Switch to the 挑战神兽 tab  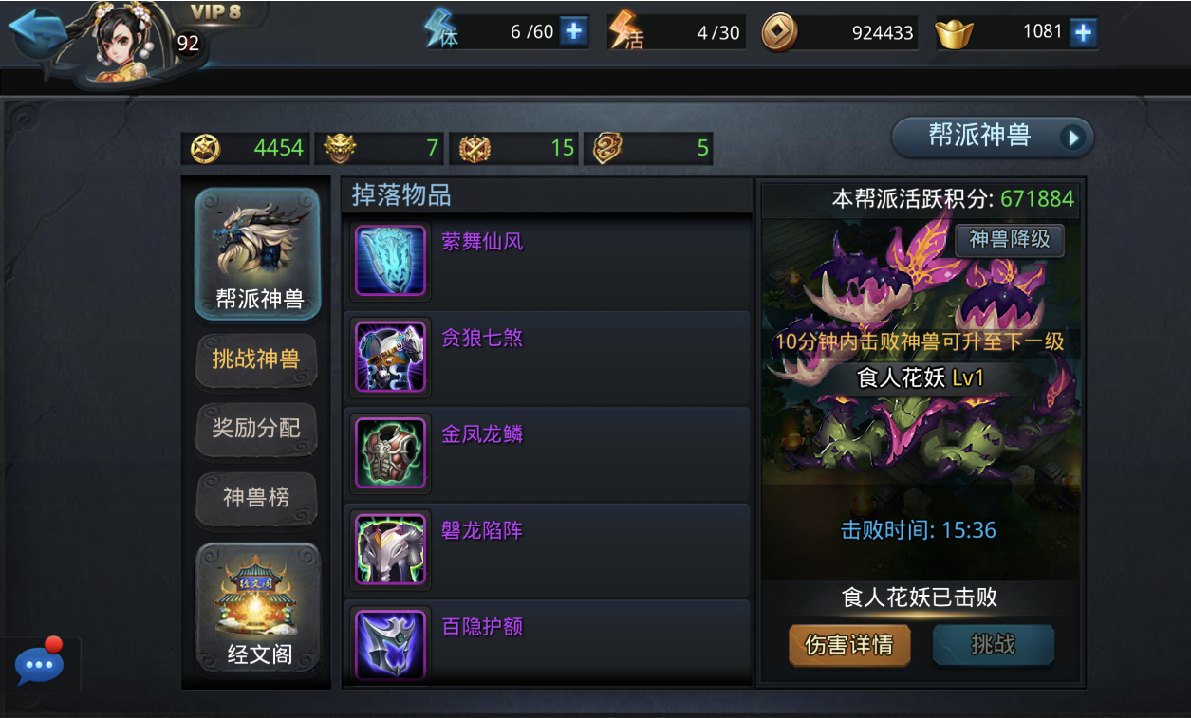coord(256,359)
